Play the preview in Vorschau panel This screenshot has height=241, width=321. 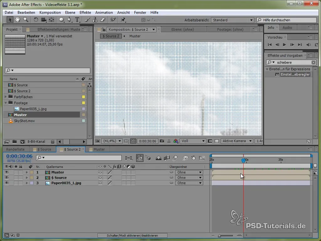[x=284, y=45]
